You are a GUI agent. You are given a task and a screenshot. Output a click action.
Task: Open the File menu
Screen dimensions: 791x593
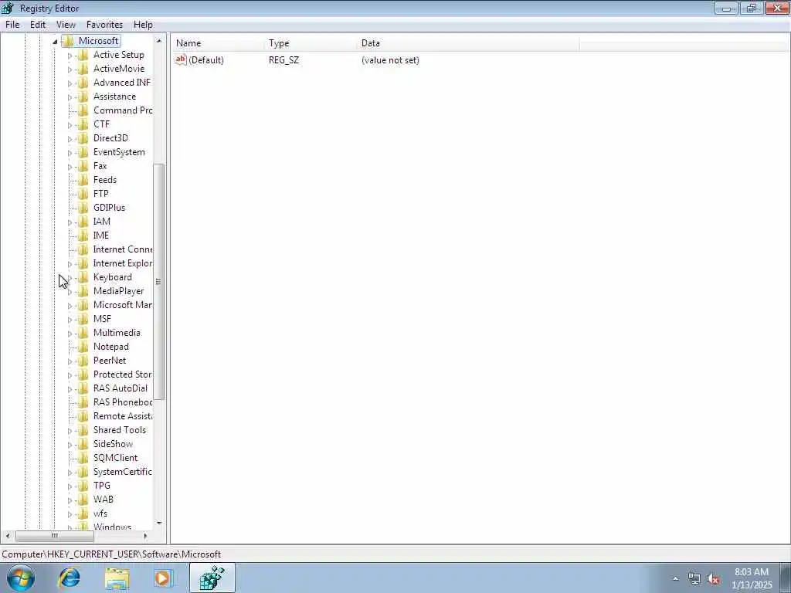pos(12,25)
